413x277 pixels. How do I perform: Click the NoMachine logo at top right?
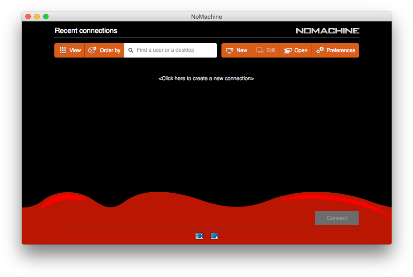(x=327, y=31)
